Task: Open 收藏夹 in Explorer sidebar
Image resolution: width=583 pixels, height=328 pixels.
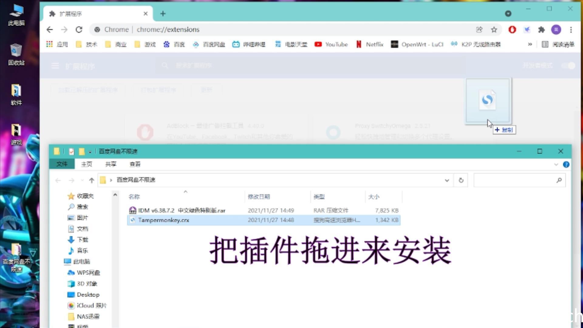Action: click(x=81, y=196)
